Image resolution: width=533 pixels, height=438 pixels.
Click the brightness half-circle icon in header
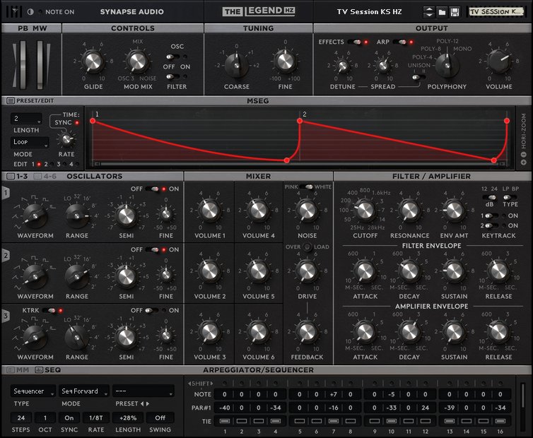[x=30, y=12]
